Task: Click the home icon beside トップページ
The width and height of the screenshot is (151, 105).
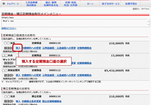Action: 4,4
